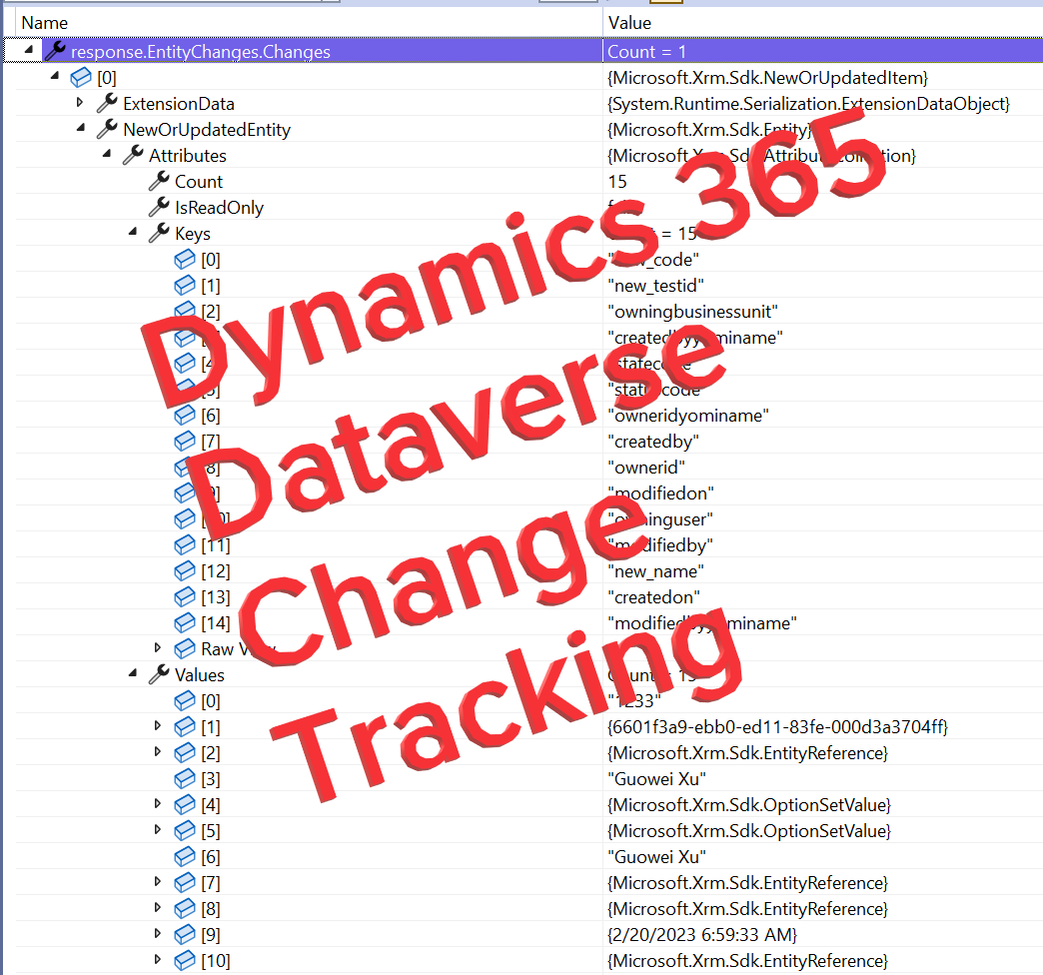Expand Values item [5] OptionSetValue
1043x975 pixels.
point(158,829)
